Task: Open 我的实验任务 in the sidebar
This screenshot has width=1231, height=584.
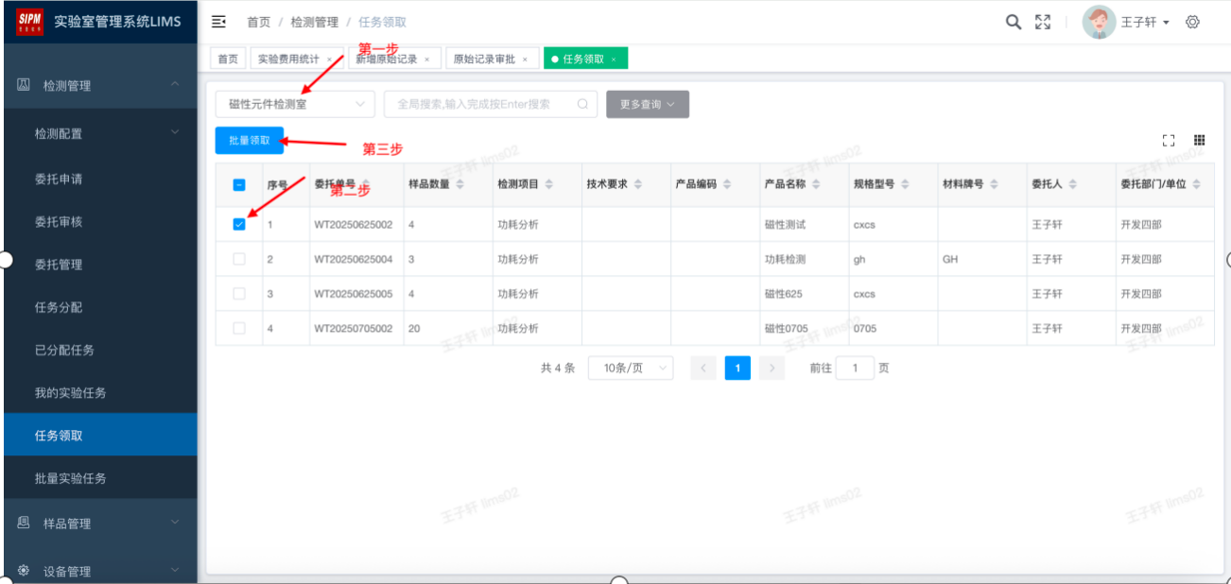Action: (x=71, y=393)
